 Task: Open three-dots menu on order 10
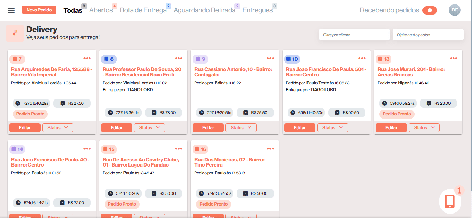[x=362, y=58]
